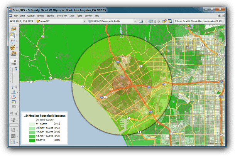
Task: Open the Print options dropdown arrow
Action: [x=145, y=21]
